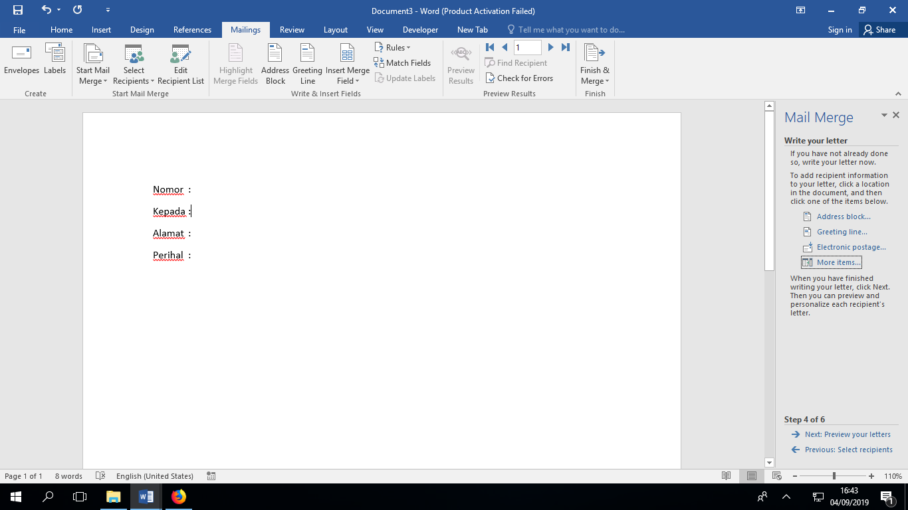Viewport: 908px width, 510px height.
Task: Go to the next record arrow
Action: pos(550,47)
